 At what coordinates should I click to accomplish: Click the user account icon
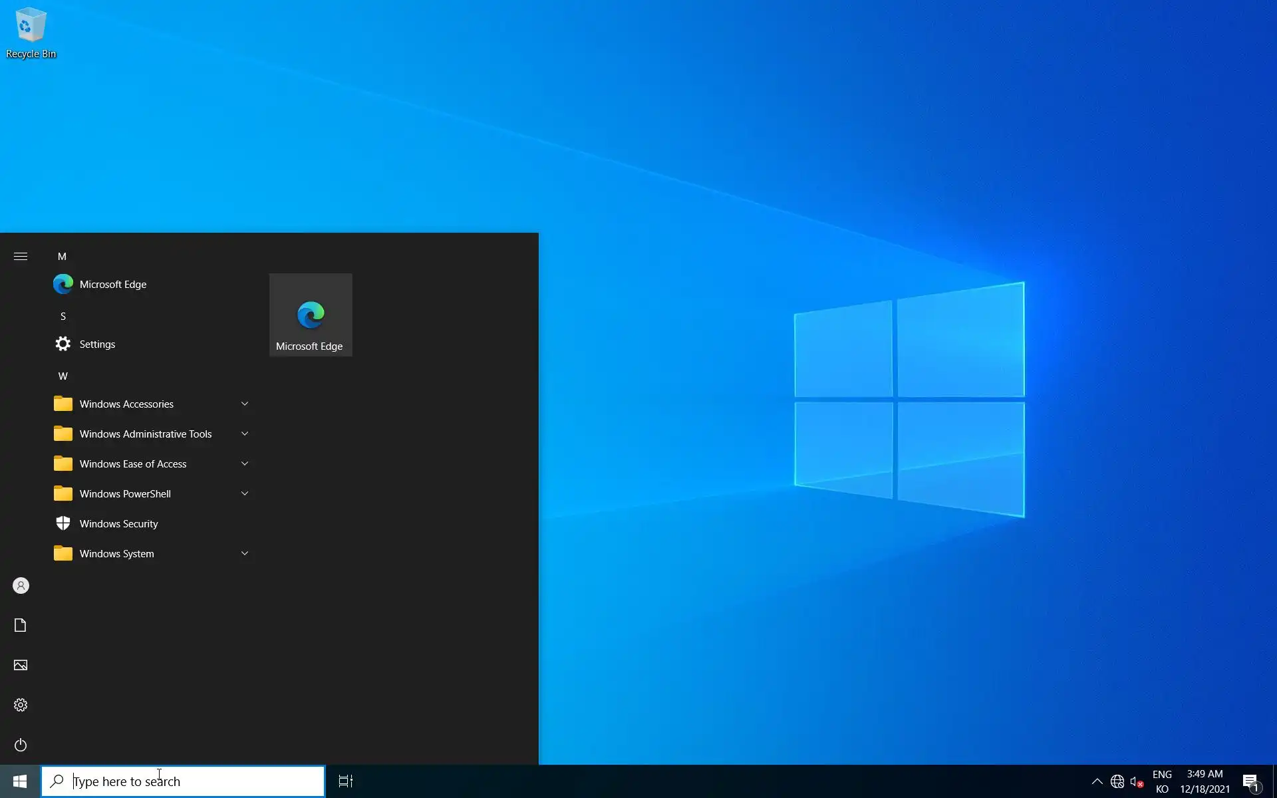pos(21,586)
